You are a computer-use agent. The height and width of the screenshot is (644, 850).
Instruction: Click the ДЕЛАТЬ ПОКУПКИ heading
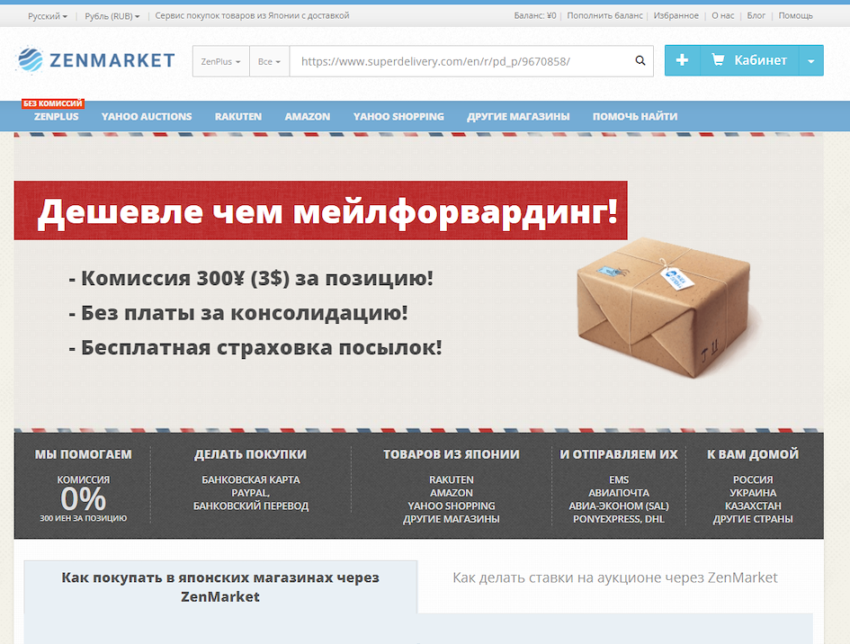(x=250, y=454)
